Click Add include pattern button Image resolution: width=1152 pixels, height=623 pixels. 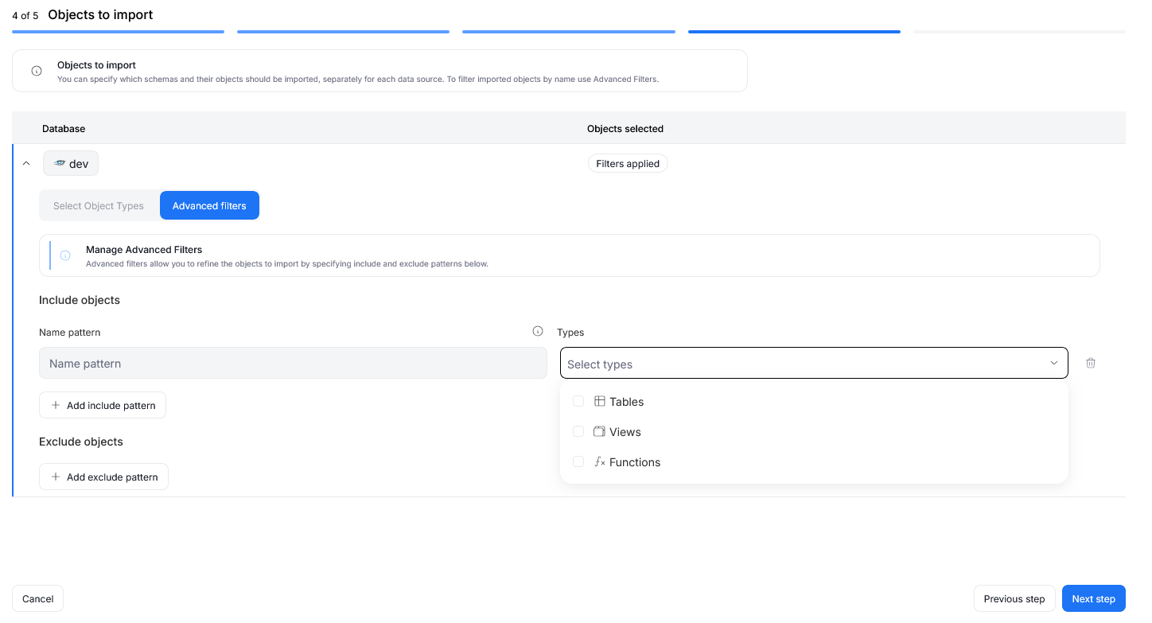(103, 405)
